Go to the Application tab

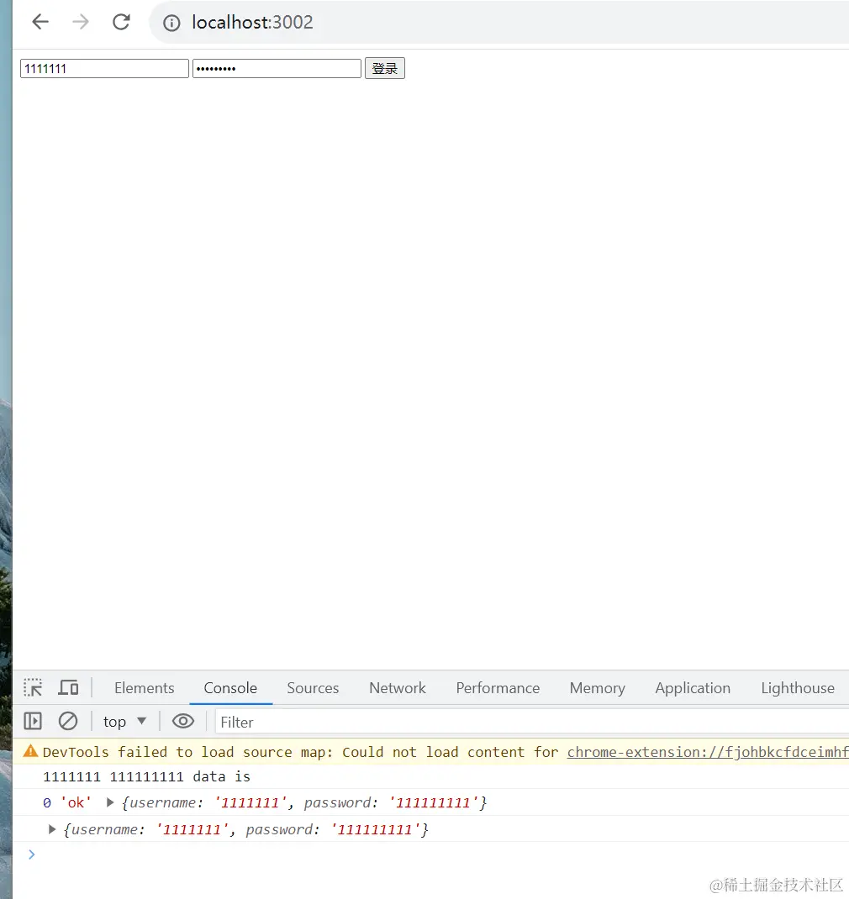[x=693, y=688]
